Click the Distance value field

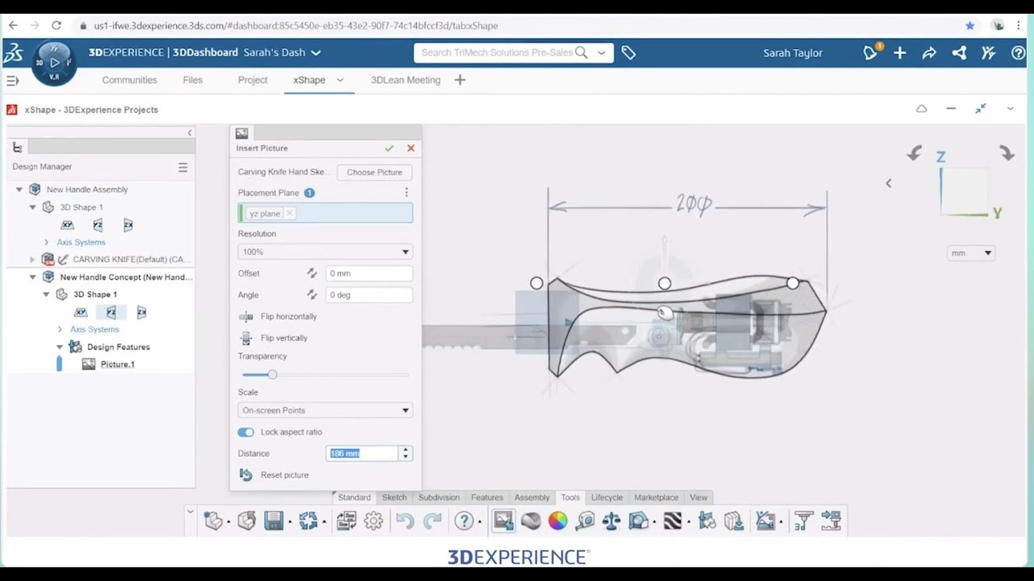[362, 454]
